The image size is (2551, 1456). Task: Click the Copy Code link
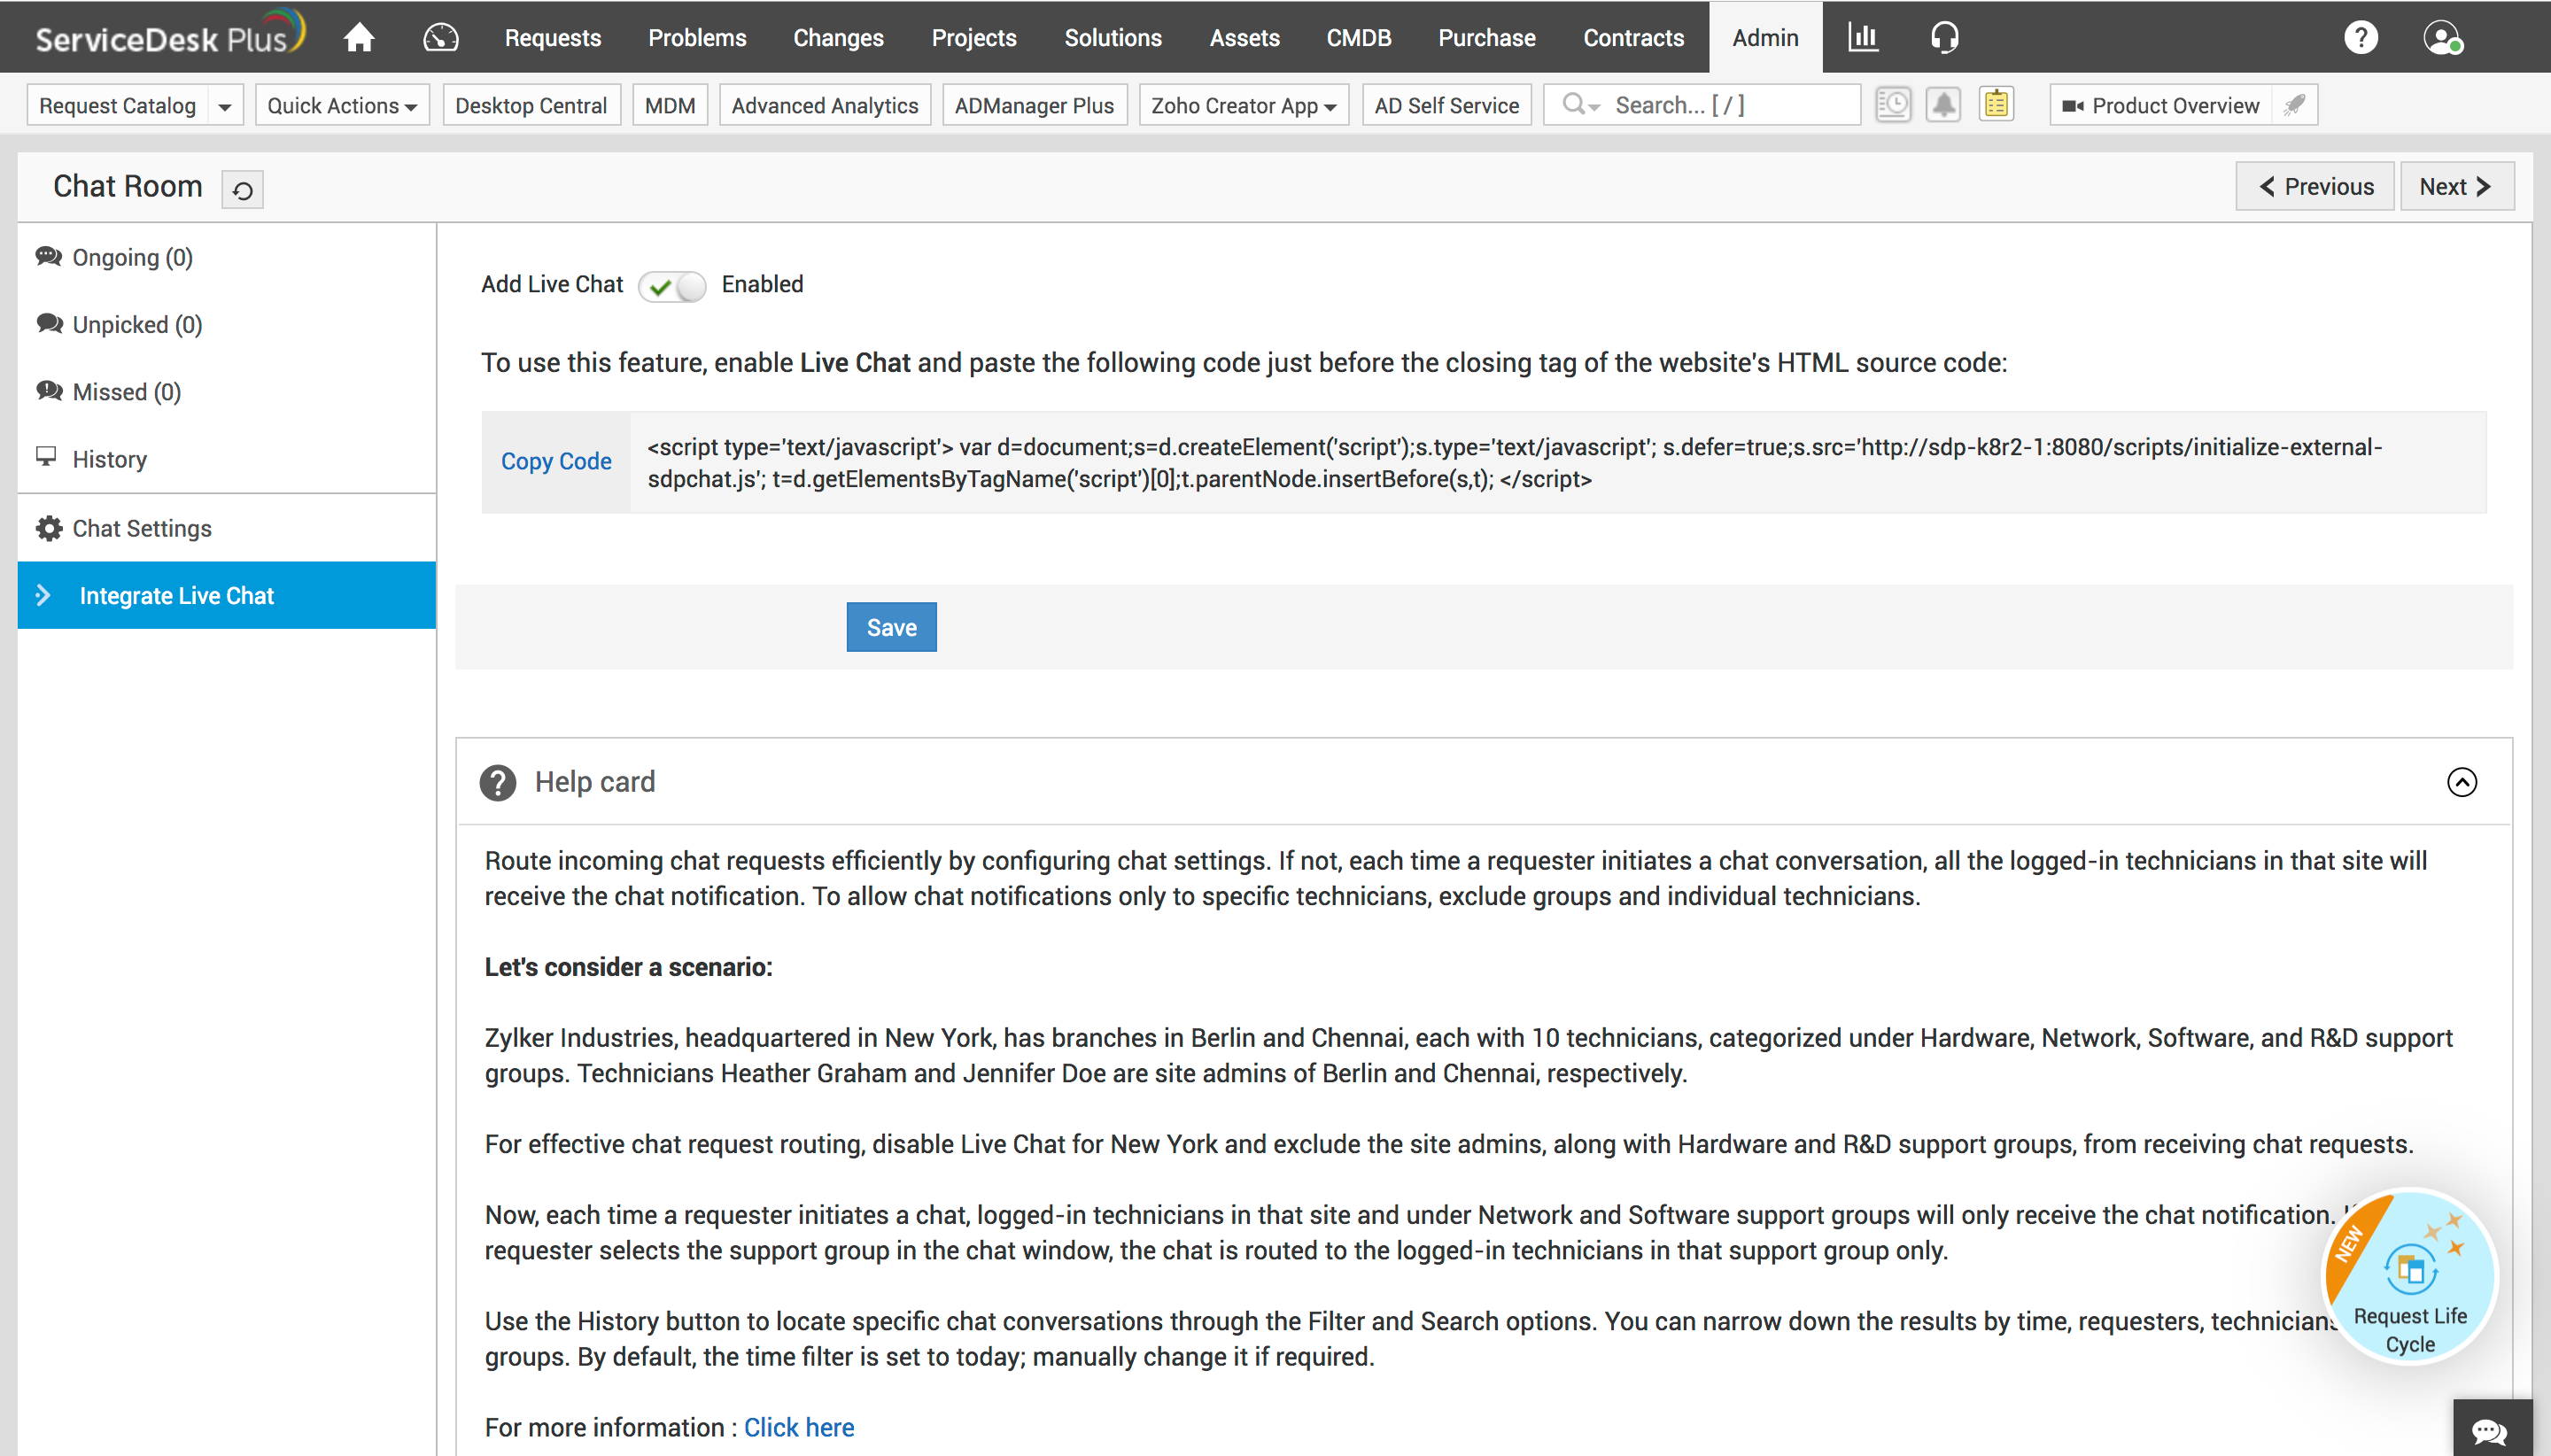[556, 461]
